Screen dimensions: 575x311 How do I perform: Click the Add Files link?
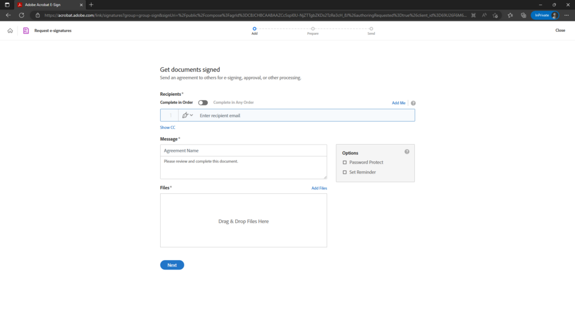(x=319, y=188)
